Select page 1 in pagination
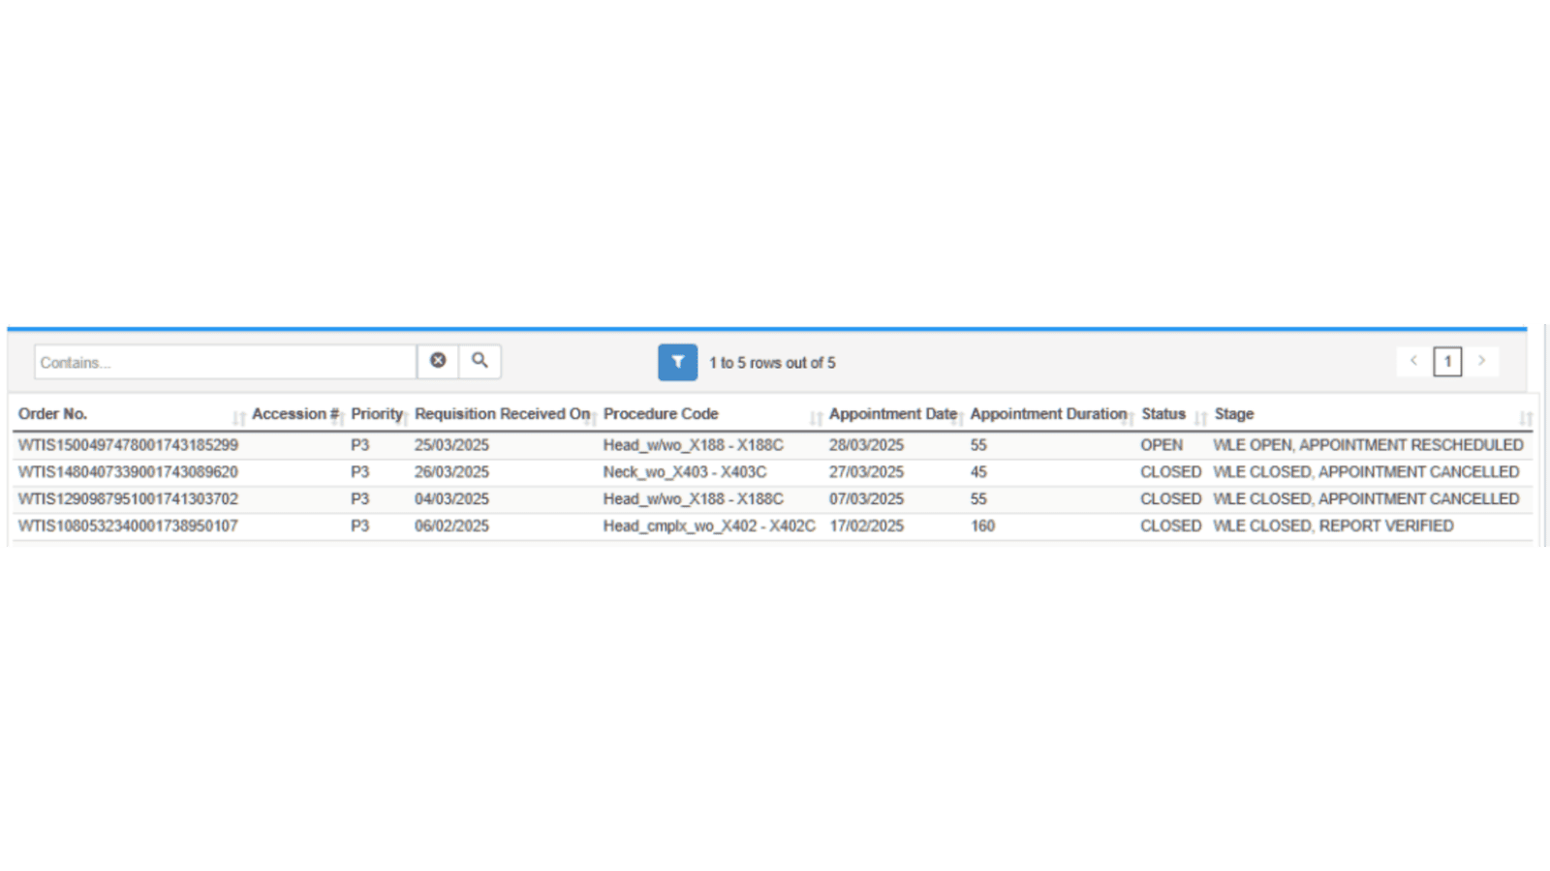Image resolution: width=1550 pixels, height=871 pixels. (1447, 362)
